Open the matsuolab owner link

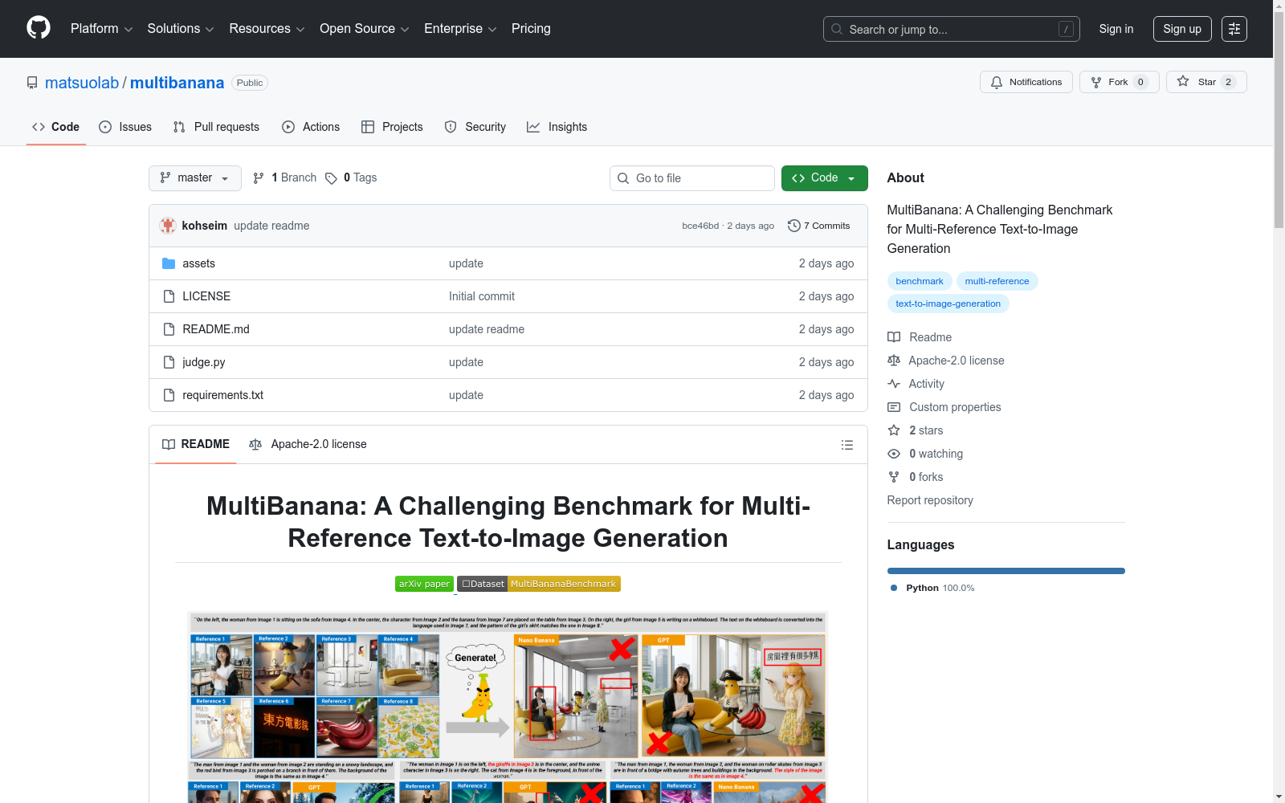click(x=82, y=83)
